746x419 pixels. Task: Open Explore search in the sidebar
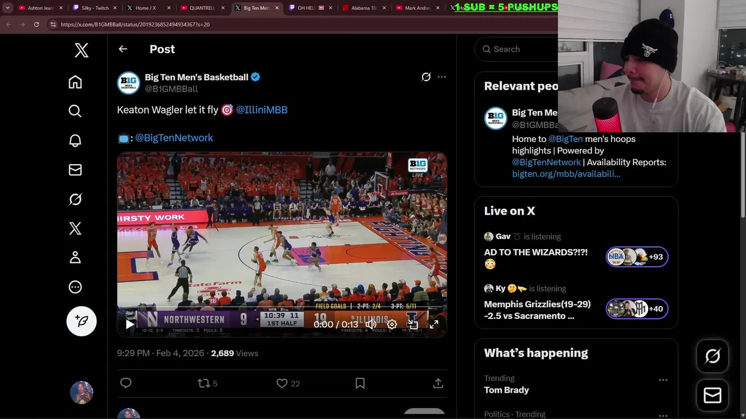pos(75,111)
